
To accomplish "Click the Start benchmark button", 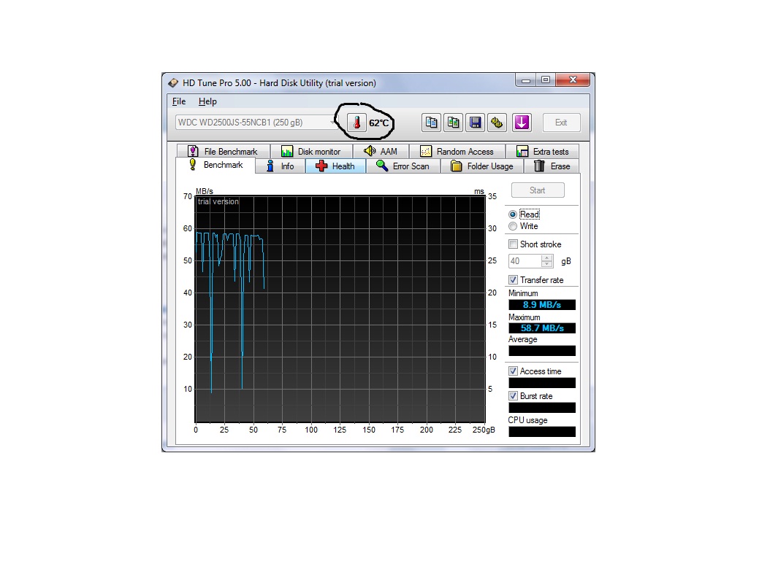I will point(538,190).
